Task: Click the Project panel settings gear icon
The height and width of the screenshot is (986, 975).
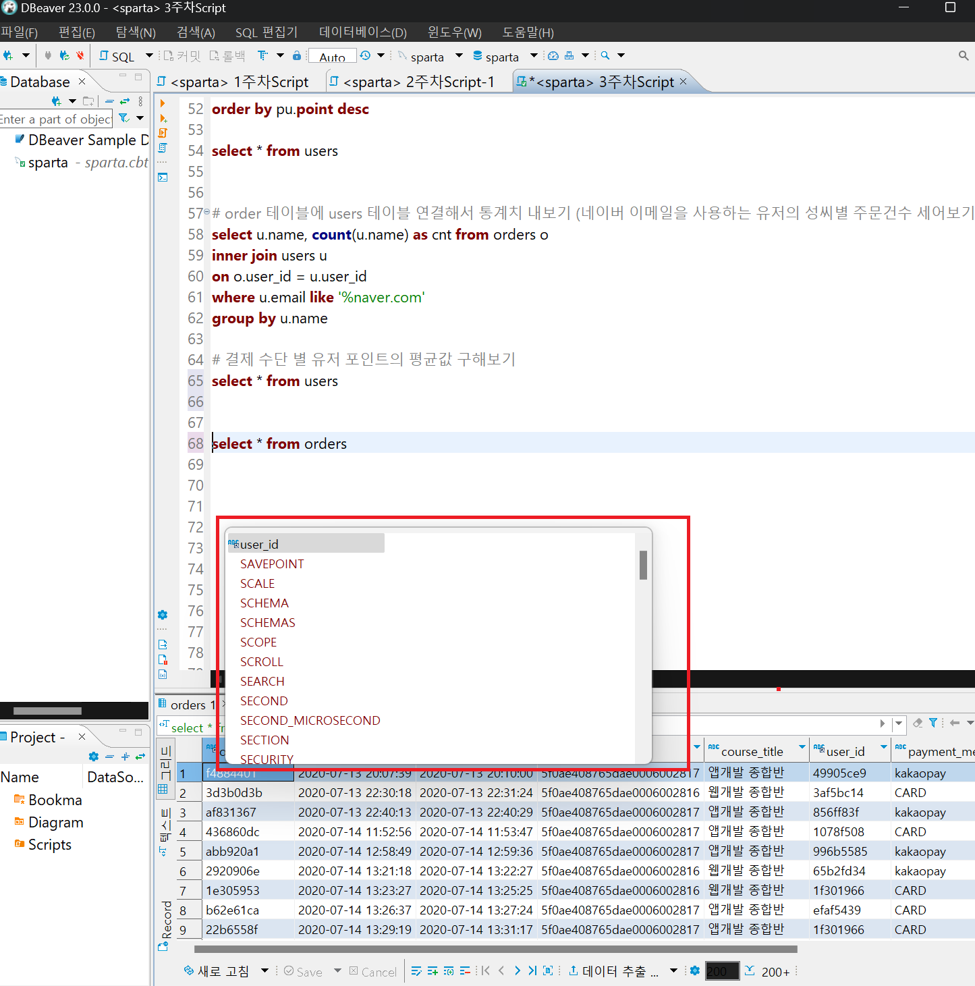Action: coord(94,757)
